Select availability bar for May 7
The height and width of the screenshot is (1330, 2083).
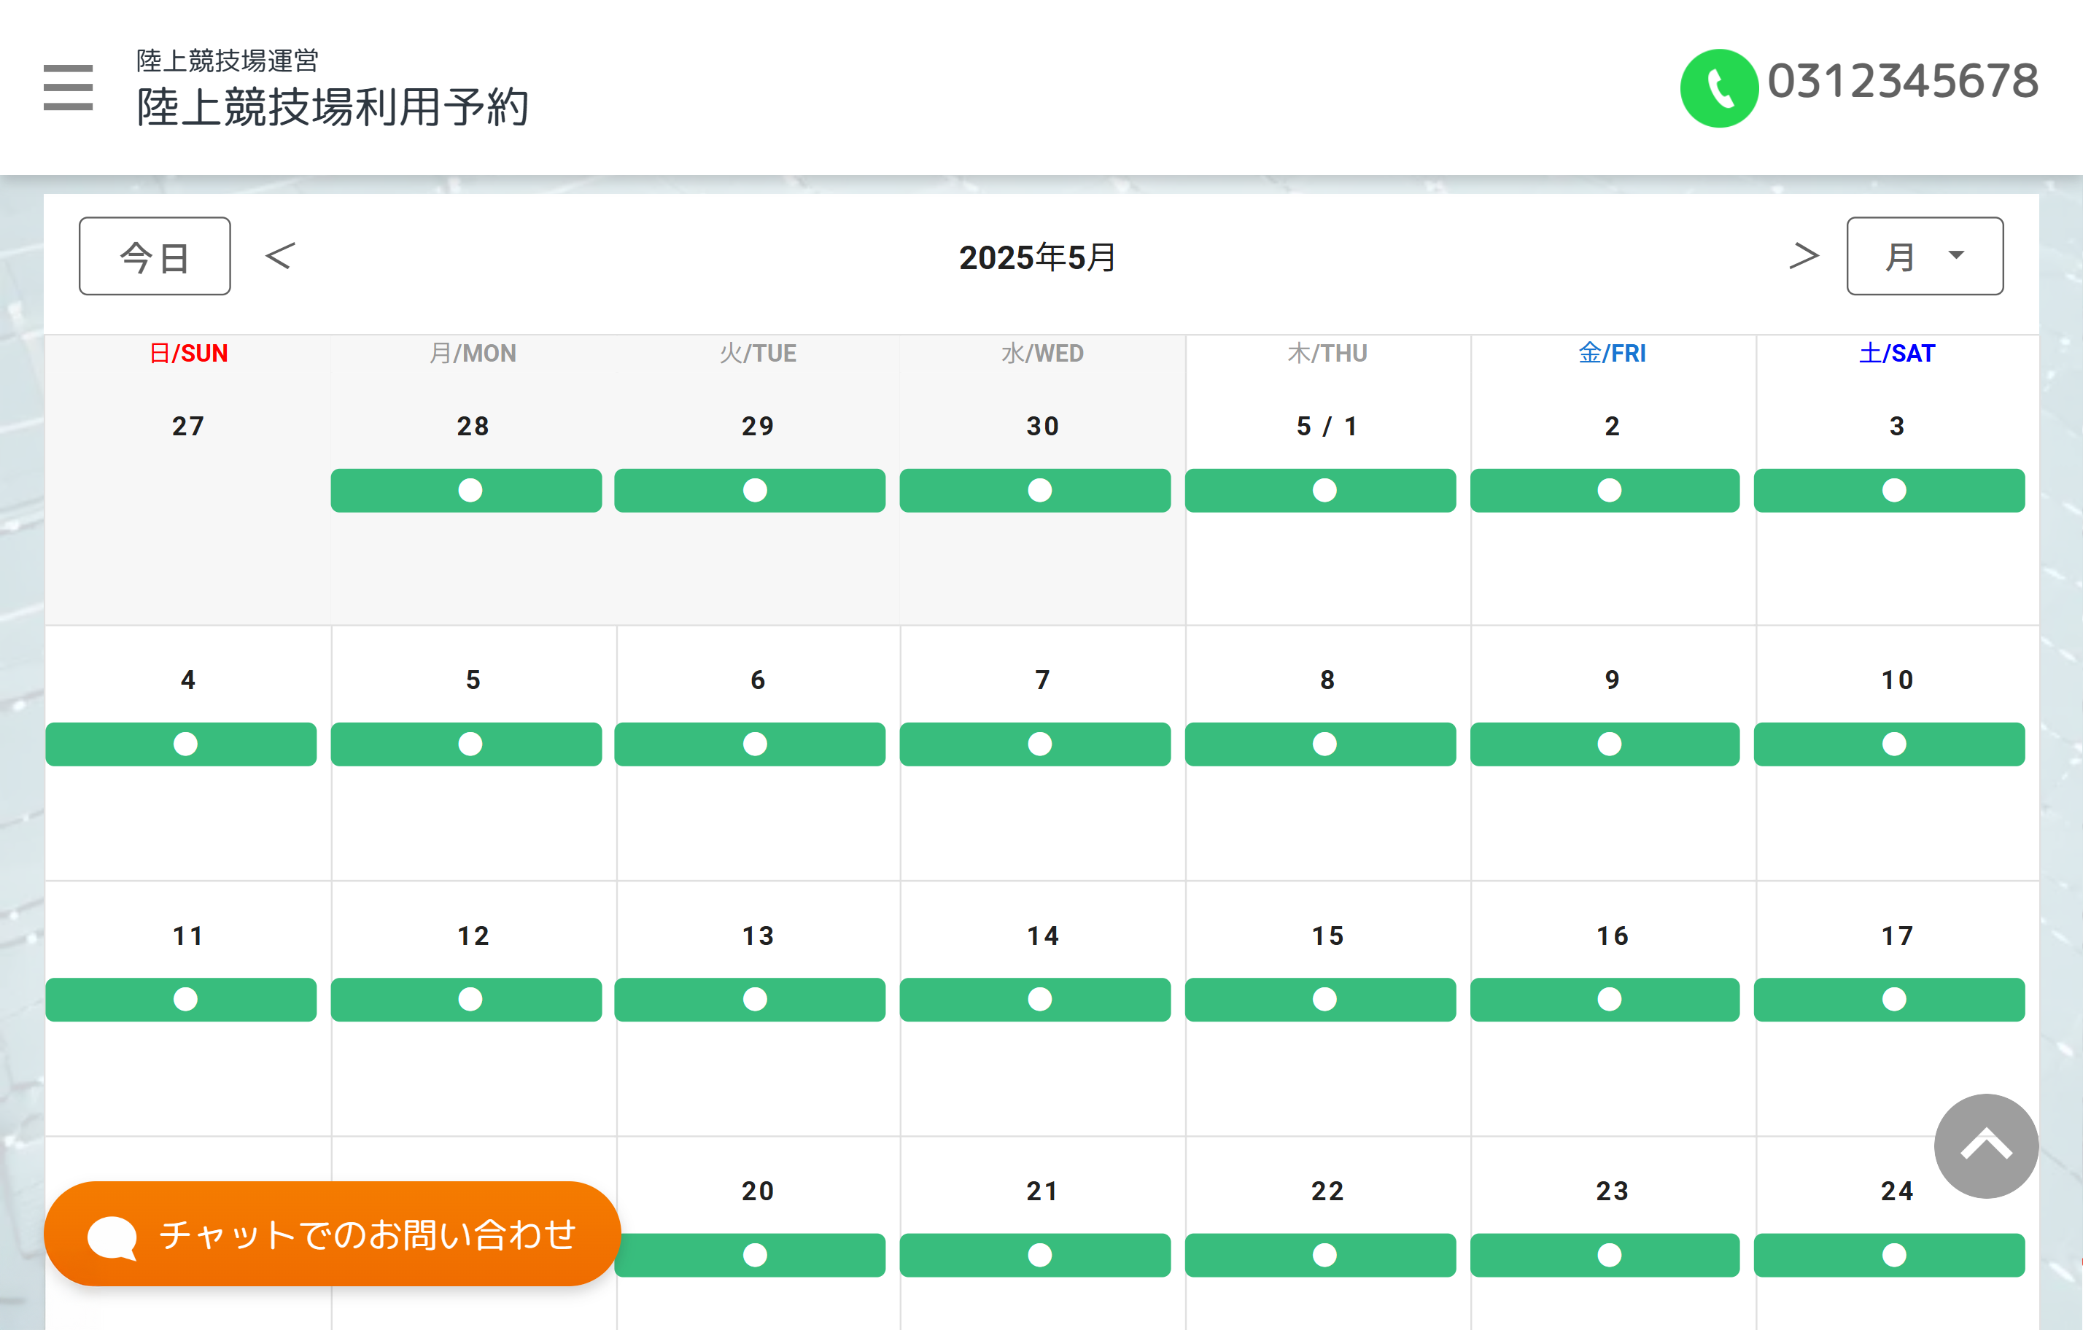[1035, 744]
